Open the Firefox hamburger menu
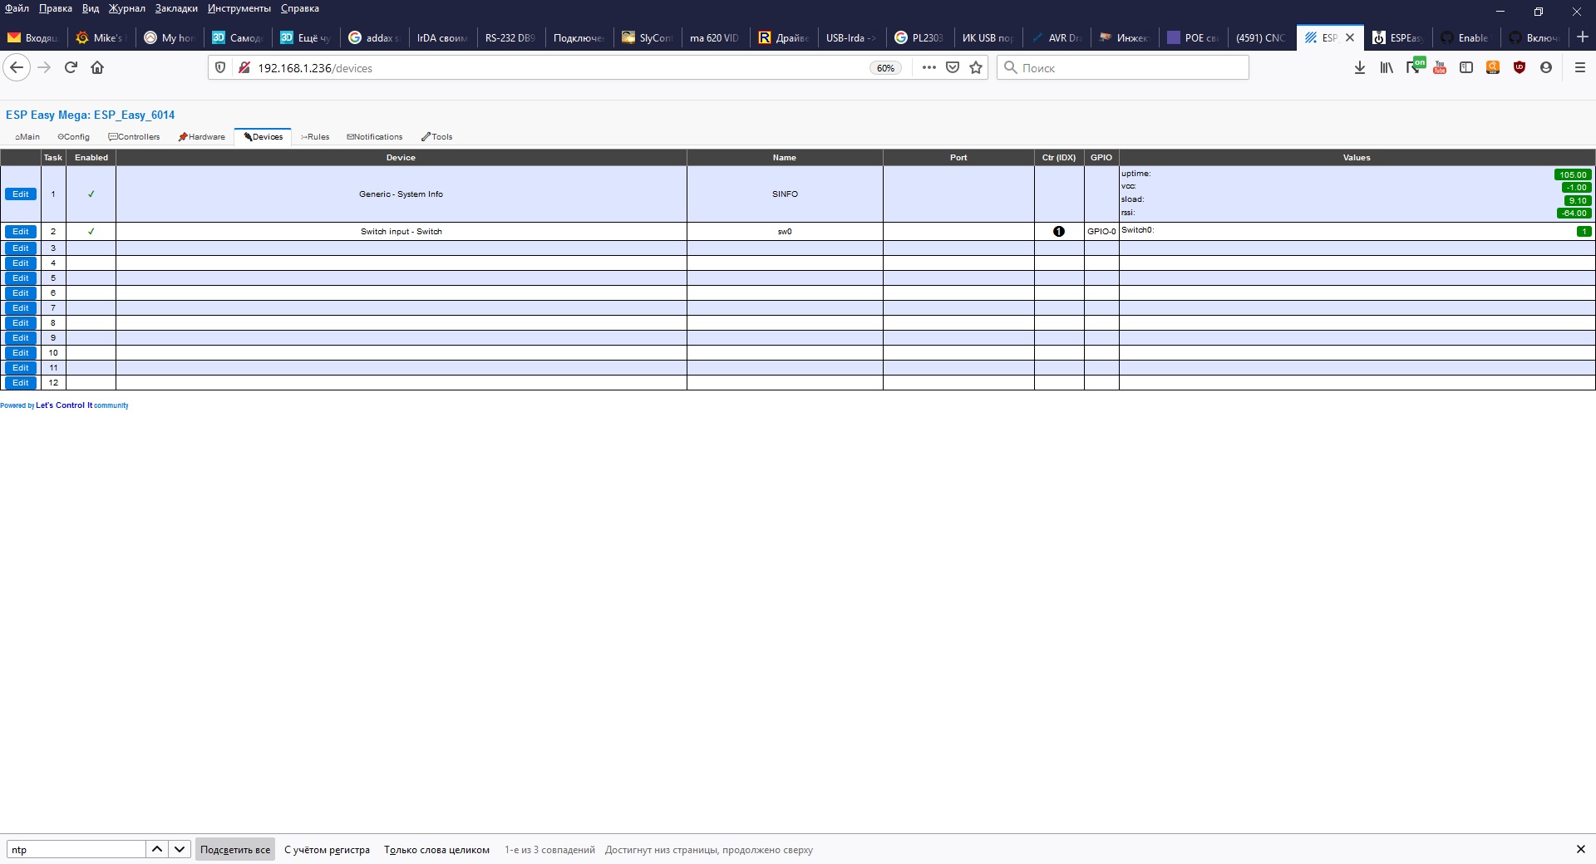Screen dimensions: 1596x864 pos(1579,67)
